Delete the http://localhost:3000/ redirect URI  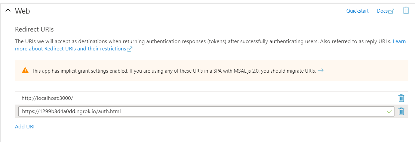401,98
